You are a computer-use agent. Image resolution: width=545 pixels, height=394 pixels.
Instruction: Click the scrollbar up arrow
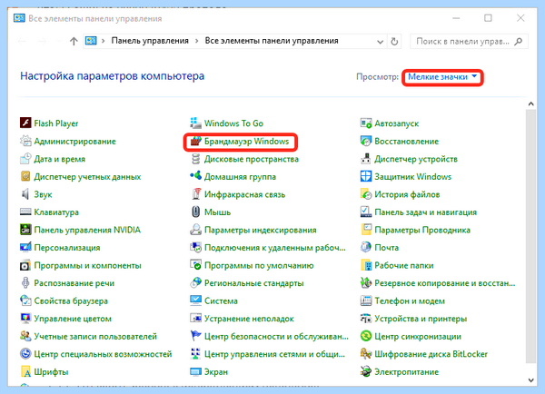pos(530,103)
